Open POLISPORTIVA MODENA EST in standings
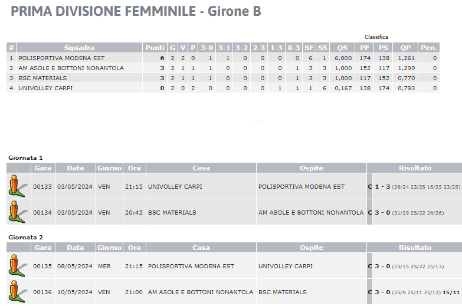 pos(61,58)
